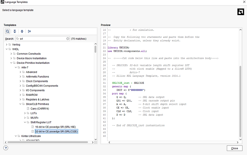The image size is (247, 155).
Task: Select the Clock Components folder label
Action: pos(37,81)
